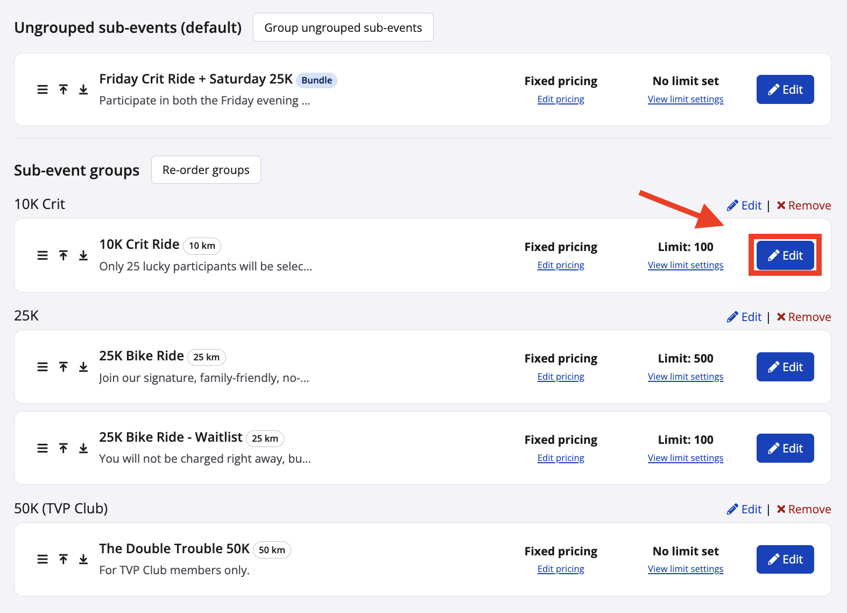
Task: Move Friday Crit Ride bundle to bottom
Action: coord(83,89)
